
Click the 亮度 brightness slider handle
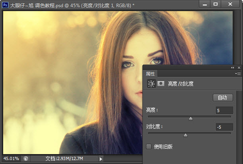(x=191, y=118)
